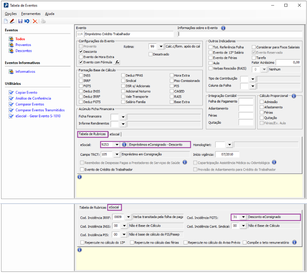Select lower panel Tabela de Rubricas tab

[x=93, y=207]
